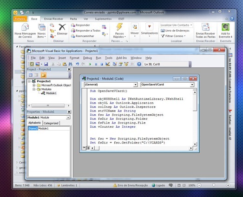Click the Cut scissors icon in VBA toolbar
This screenshot has width=243, height=197.
(53, 64)
